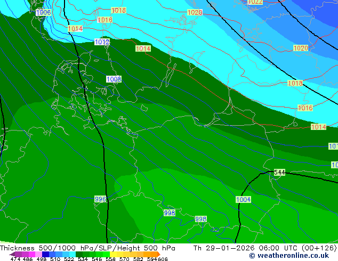Viewport: 338px width, 261px height.
Task: Open the weatheronline.co.uk copyright link
Action: (x=289, y=256)
